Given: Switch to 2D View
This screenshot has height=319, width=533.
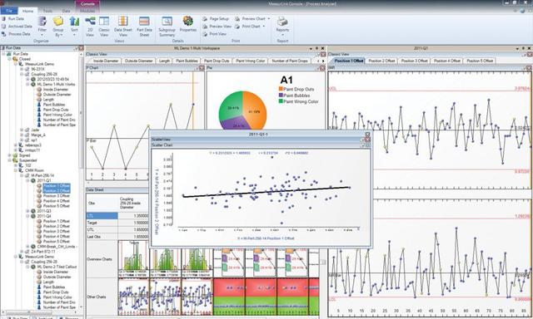Looking at the screenshot, I should [x=90, y=26].
